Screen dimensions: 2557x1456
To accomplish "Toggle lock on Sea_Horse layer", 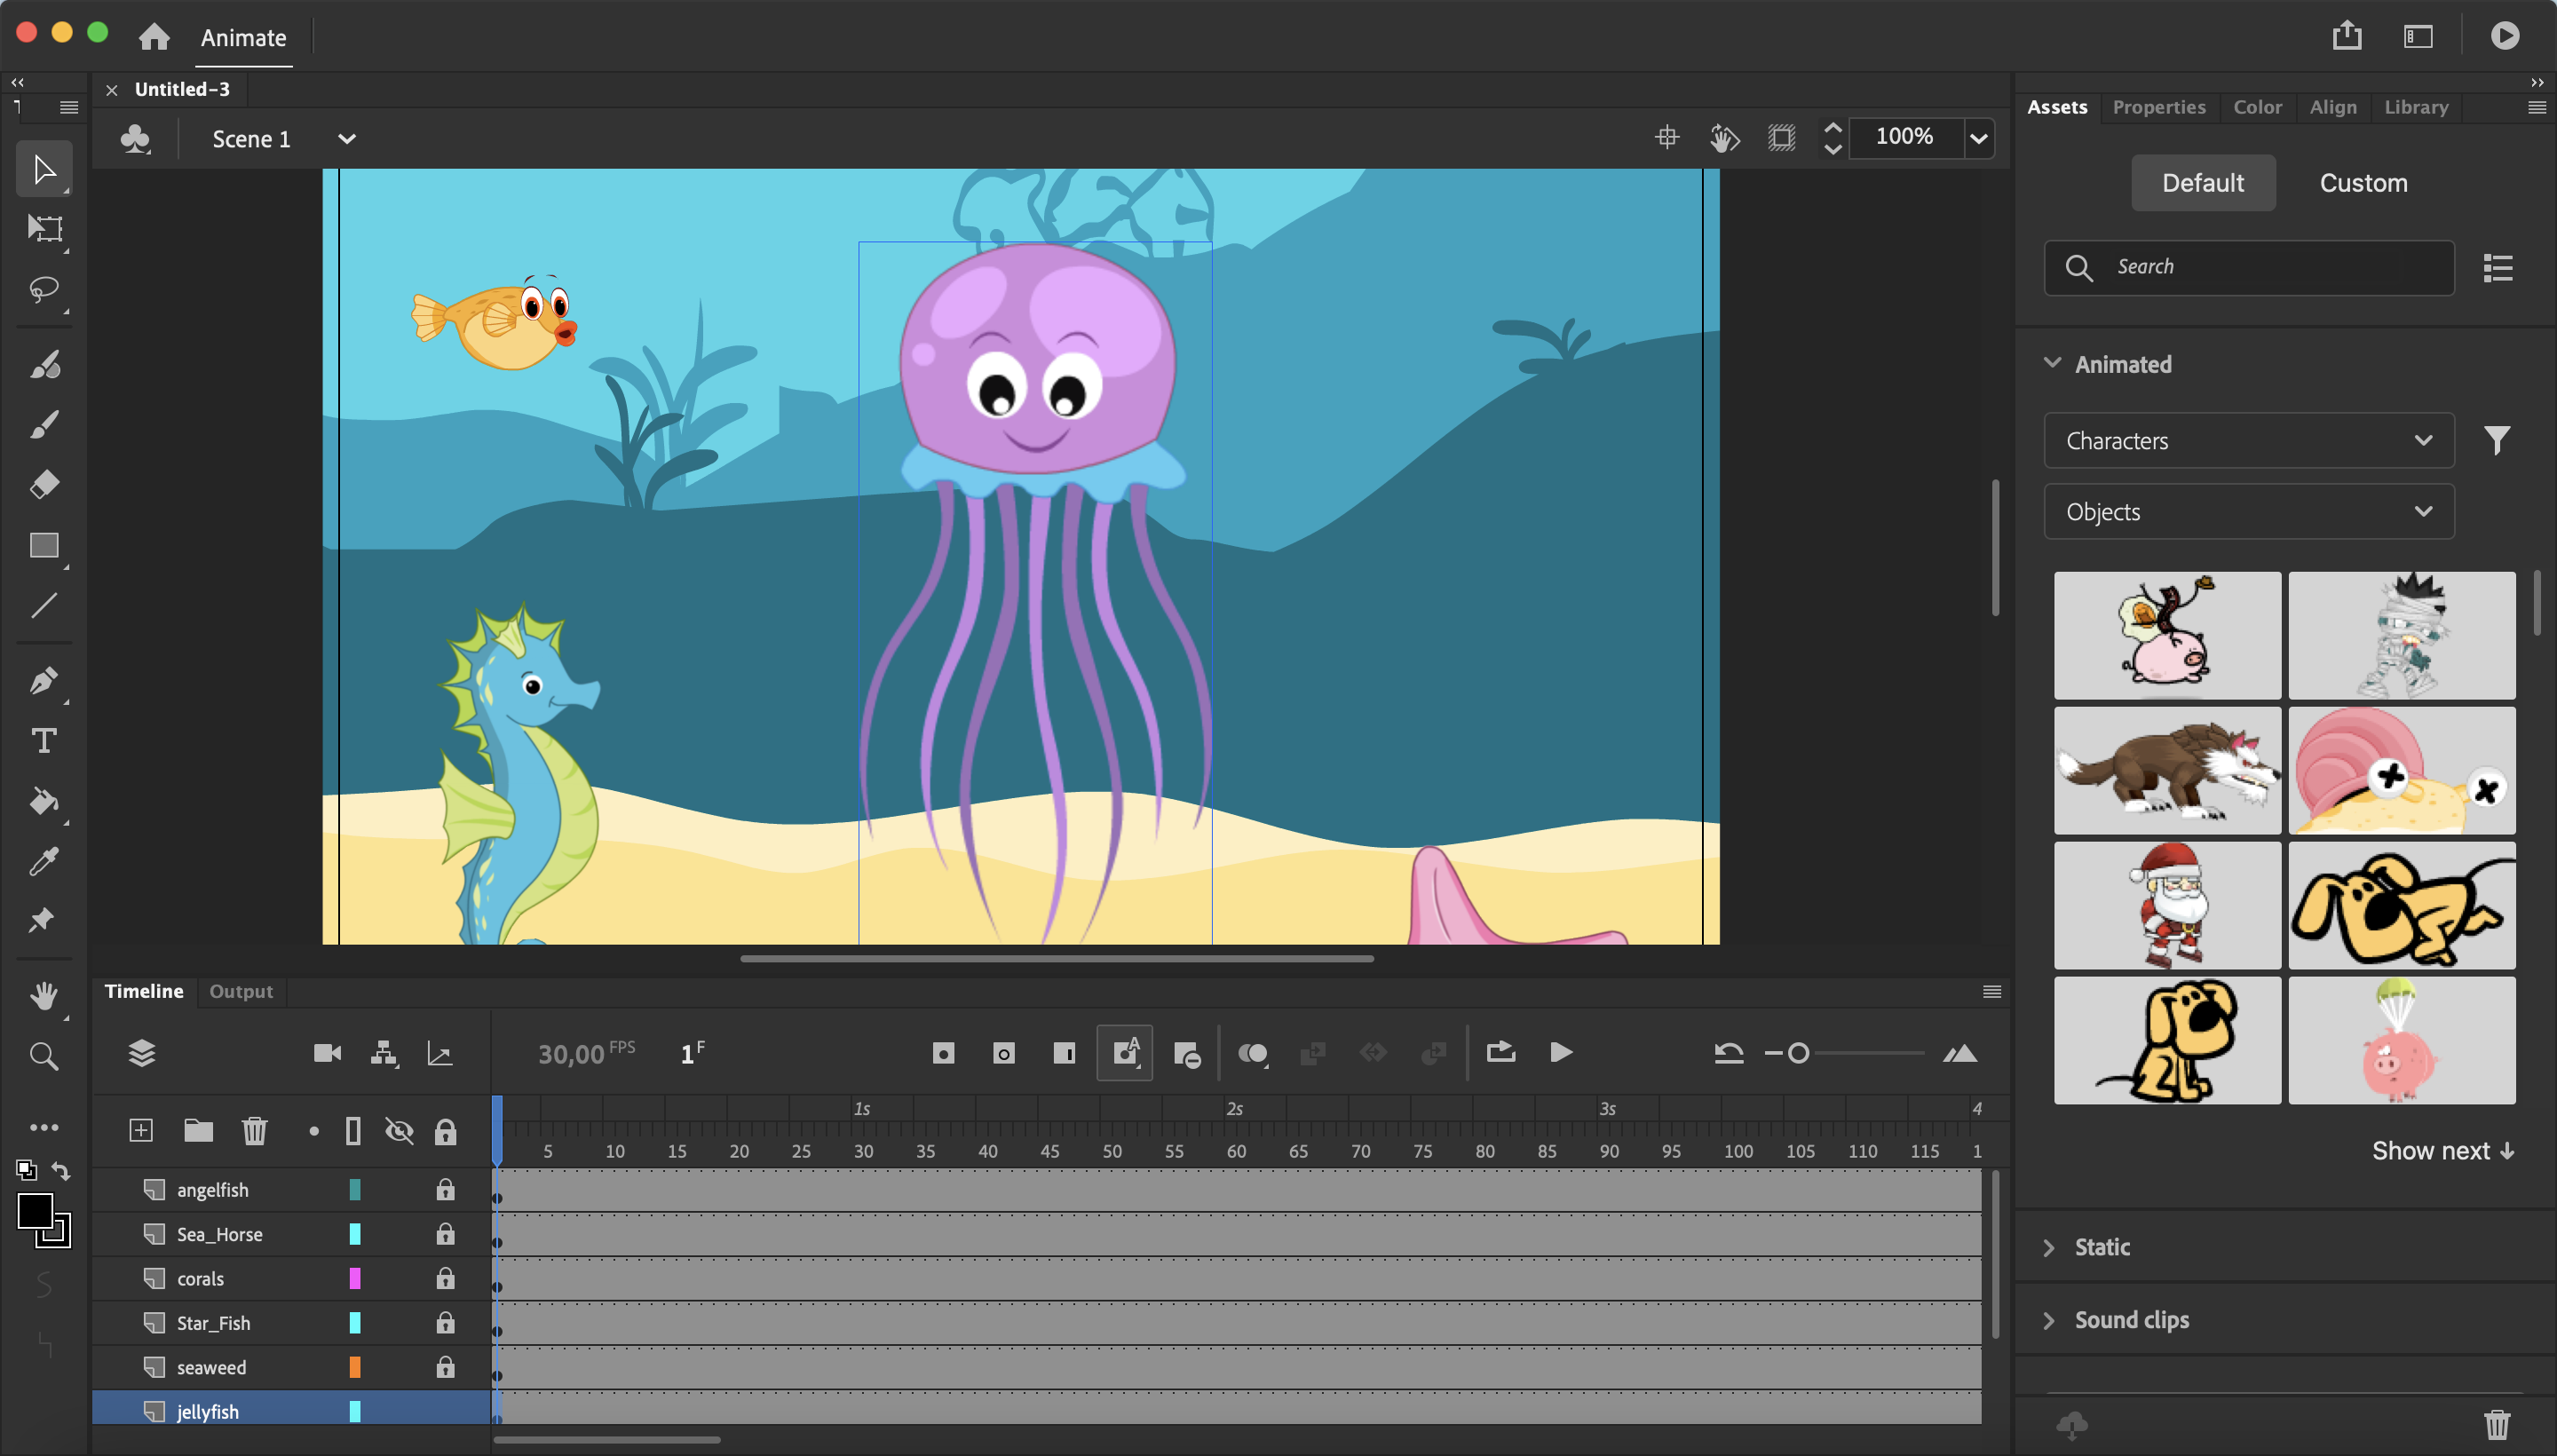I will pos(444,1235).
